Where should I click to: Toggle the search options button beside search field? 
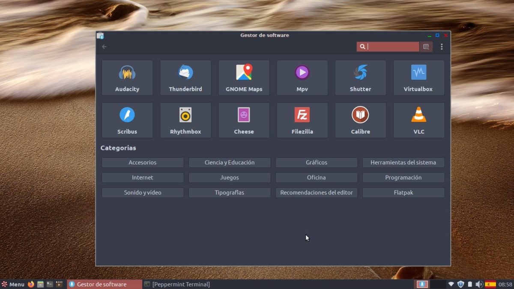click(426, 47)
